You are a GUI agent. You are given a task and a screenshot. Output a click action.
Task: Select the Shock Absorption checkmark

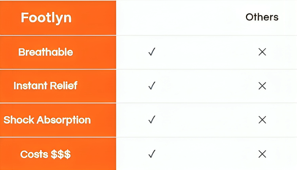(151, 120)
